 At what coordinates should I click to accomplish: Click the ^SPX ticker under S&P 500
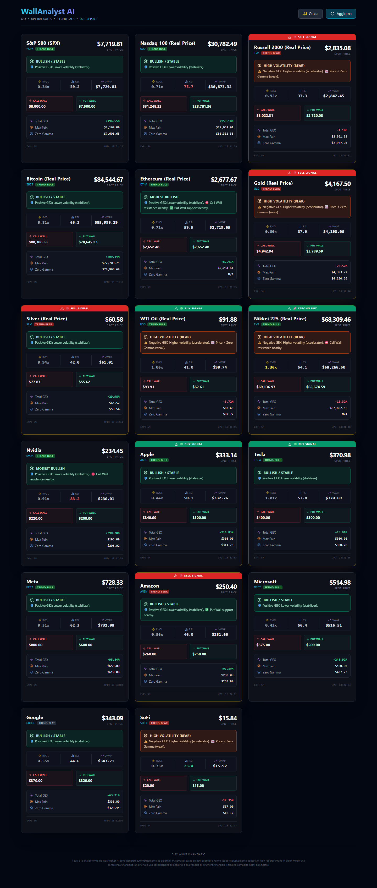(30, 49)
